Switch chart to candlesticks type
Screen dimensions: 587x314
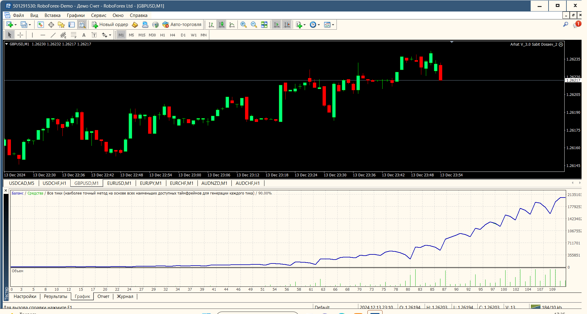click(x=222, y=25)
